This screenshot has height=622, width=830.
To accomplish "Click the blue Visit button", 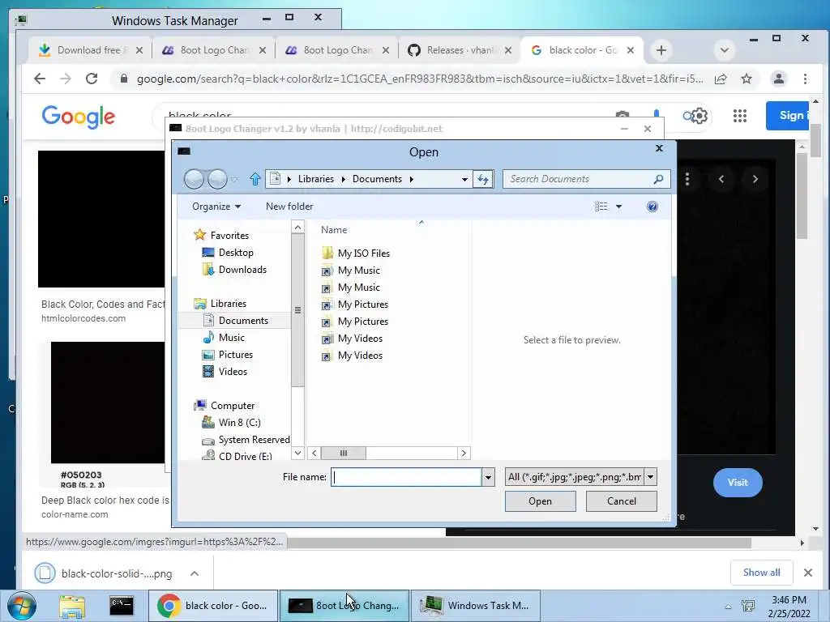I will tap(738, 483).
